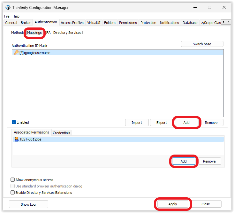Switch to the Permissions tab

(x=128, y=23)
